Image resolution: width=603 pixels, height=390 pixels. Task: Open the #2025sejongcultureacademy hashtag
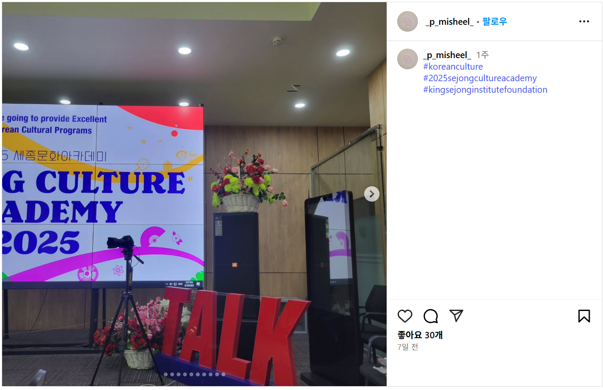click(480, 78)
